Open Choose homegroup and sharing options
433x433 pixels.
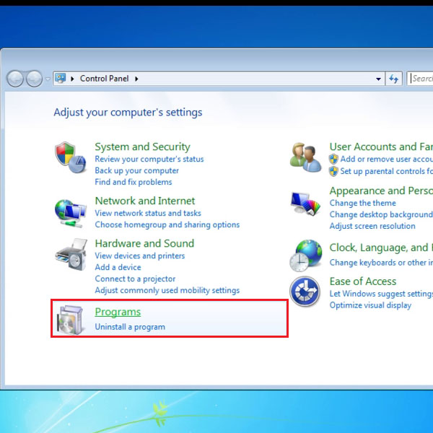(167, 224)
